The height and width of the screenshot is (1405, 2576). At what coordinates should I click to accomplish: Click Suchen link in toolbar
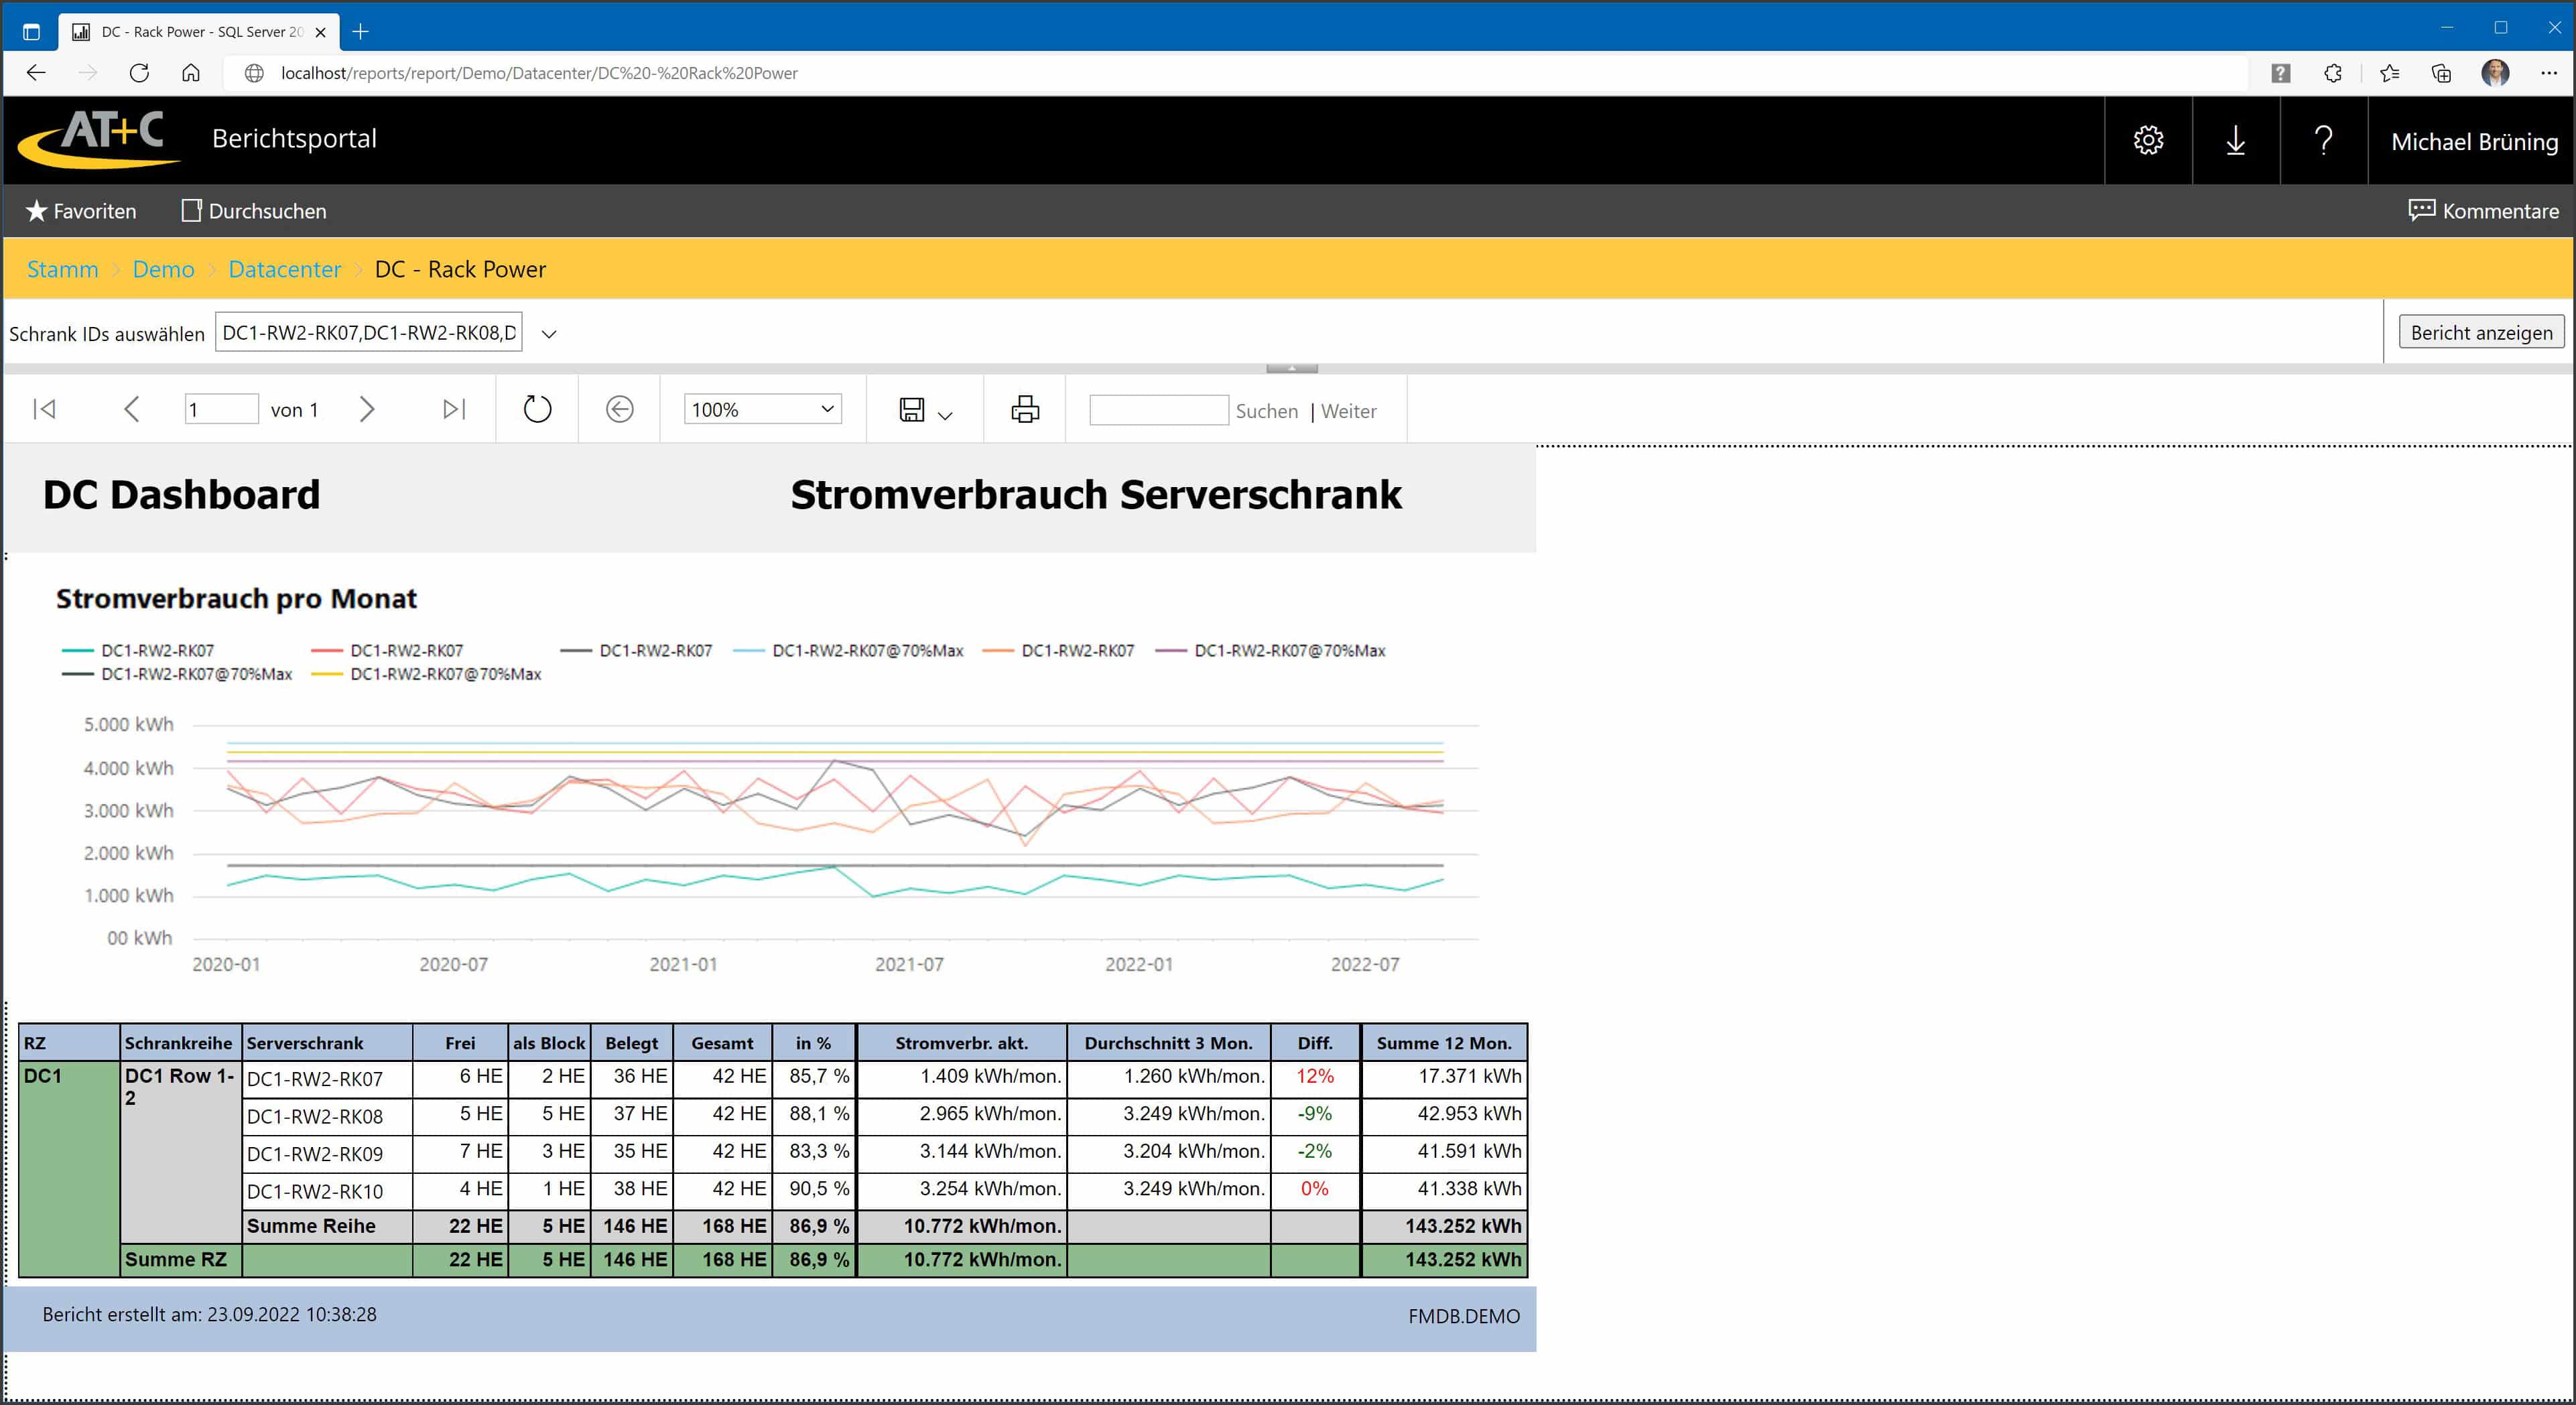tap(1266, 411)
